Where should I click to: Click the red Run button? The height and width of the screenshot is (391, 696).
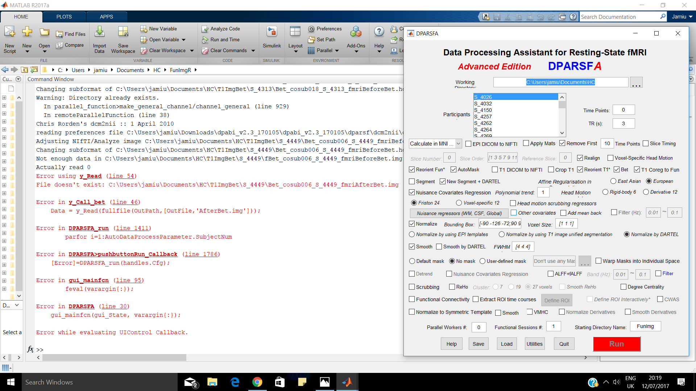pyautogui.click(x=617, y=344)
